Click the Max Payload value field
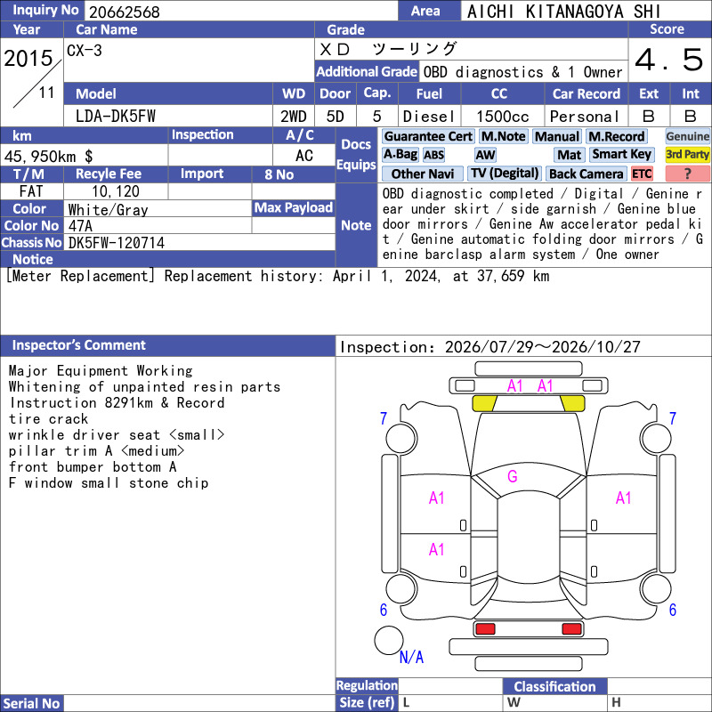 [x=294, y=226]
